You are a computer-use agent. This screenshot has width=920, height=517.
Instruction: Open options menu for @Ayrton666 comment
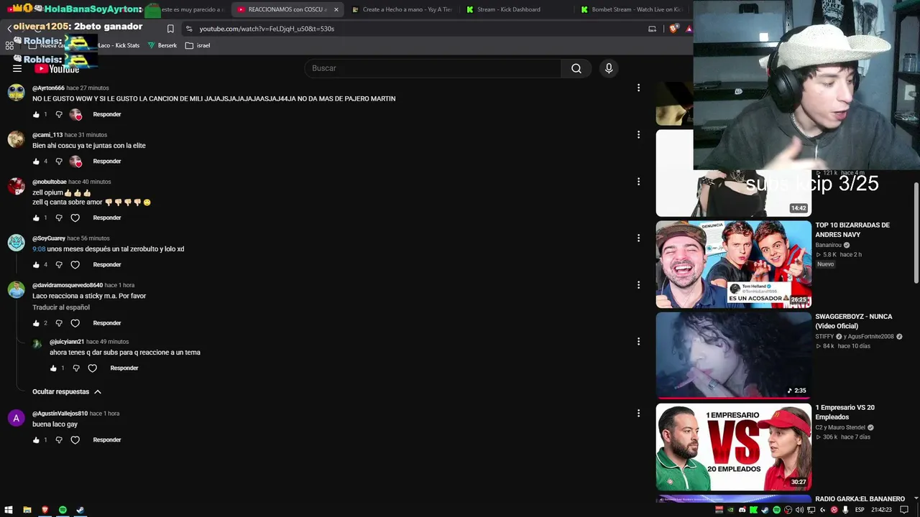tap(638, 88)
